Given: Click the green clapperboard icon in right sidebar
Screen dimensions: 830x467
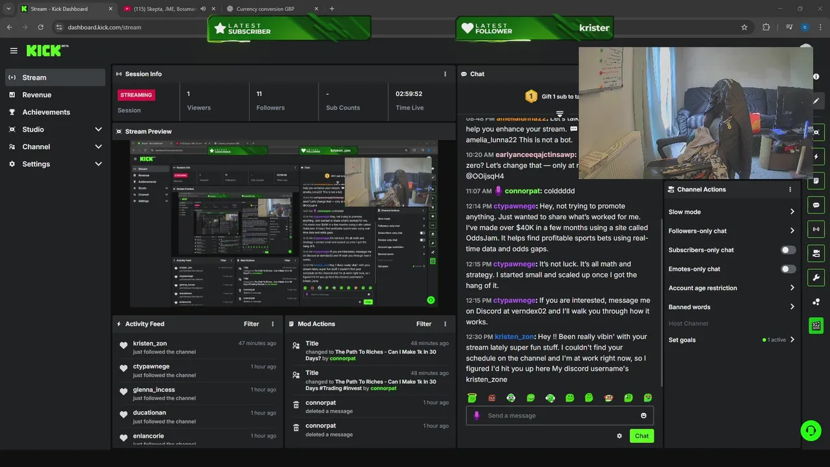Looking at the screenshot, I should [x=816, y=326].
